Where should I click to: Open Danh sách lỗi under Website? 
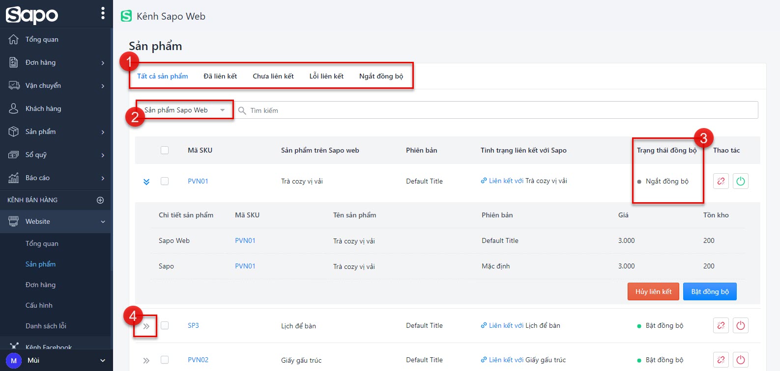pyautogui.click(x=46, y=326)
